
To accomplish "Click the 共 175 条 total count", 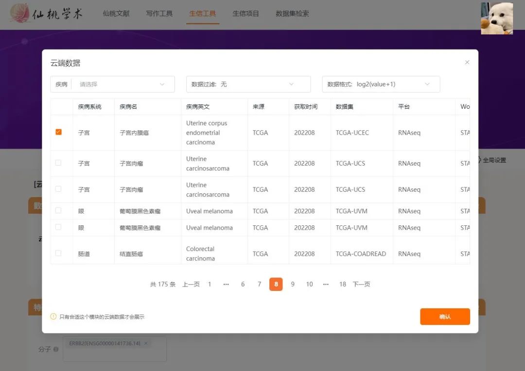I will click(x=163, y=285).
